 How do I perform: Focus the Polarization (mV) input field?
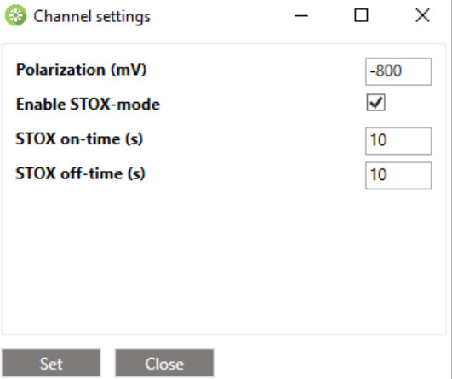[x=398, y=71]
